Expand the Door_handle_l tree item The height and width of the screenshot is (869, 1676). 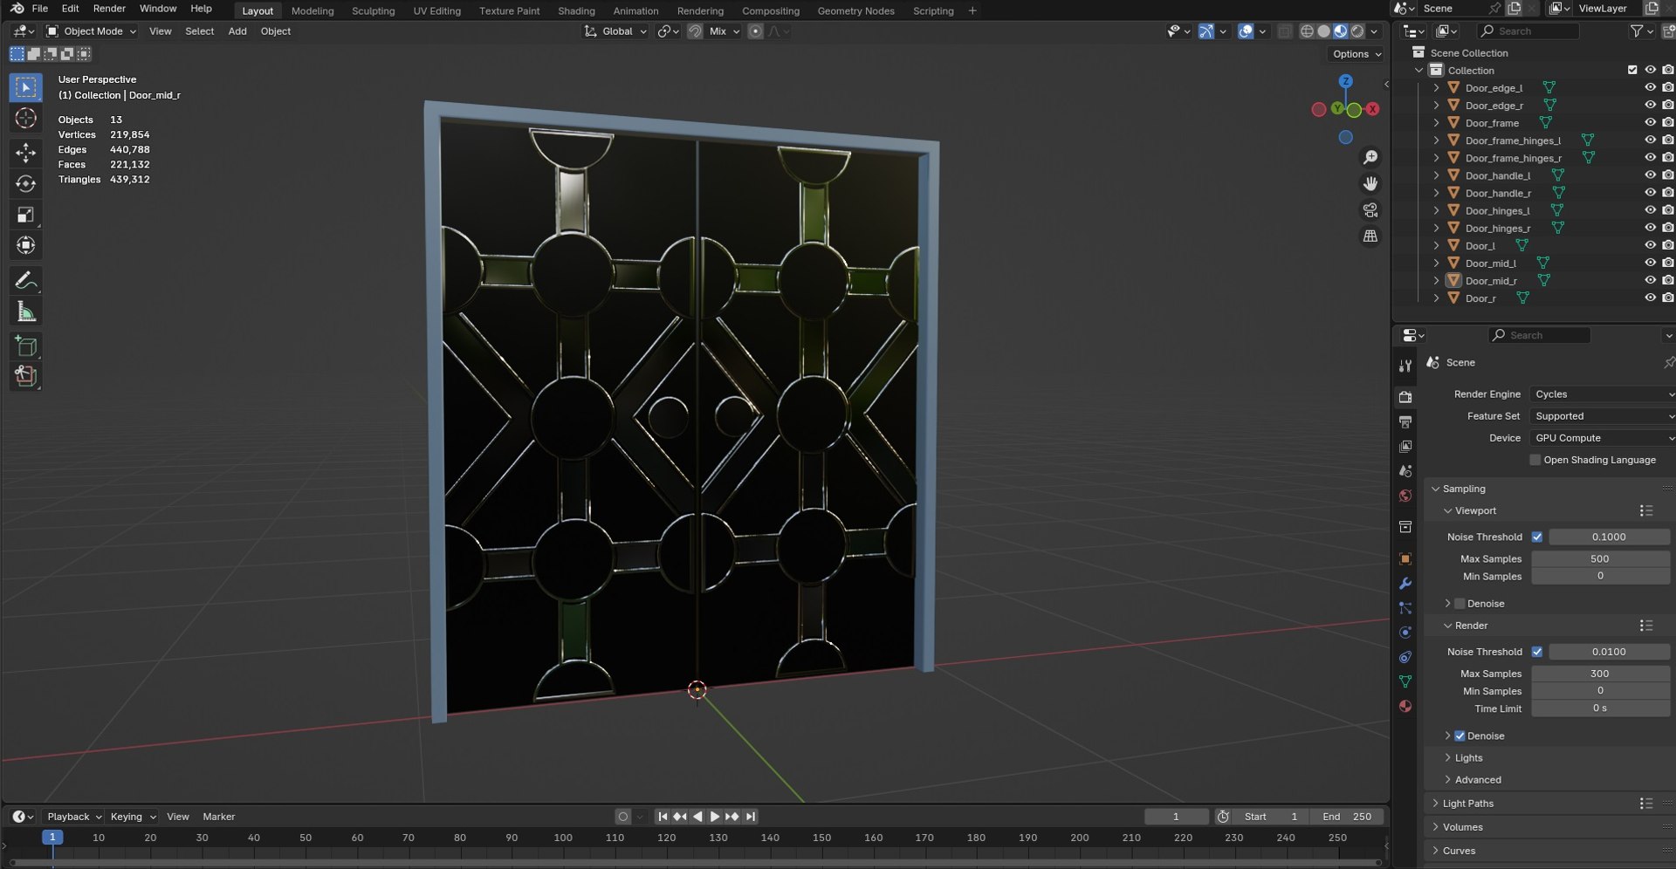click(1437, 175)
